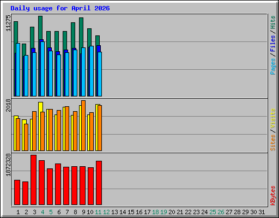
Task: Click day 7 on the x-axis
Action: 67,212
